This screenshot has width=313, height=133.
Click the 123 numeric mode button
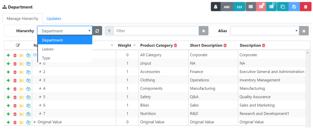[x=239, y=7]
